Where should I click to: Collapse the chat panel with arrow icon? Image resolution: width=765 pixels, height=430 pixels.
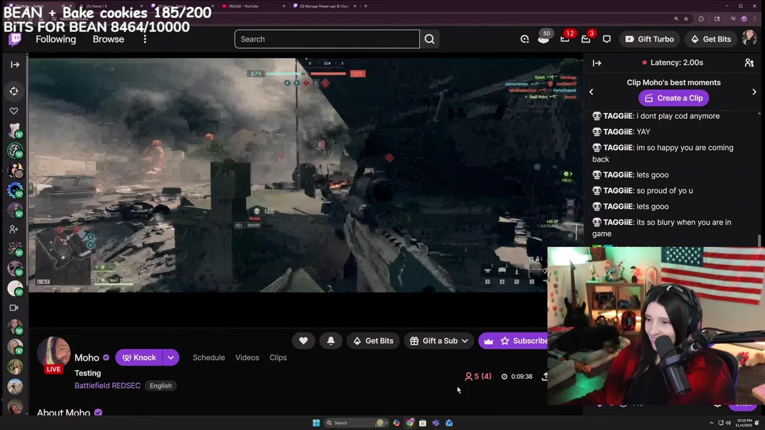pyautogui.click(x=596, y=63)
